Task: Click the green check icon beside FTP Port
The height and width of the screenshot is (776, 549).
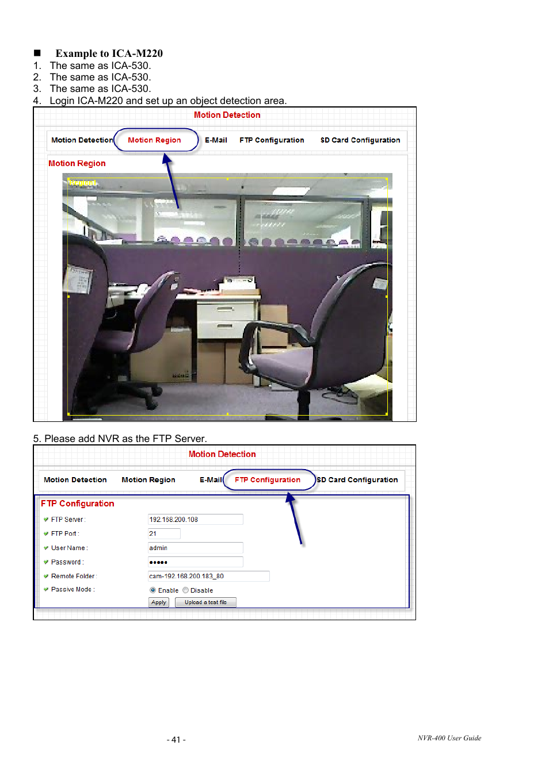Action: [46, 534]
